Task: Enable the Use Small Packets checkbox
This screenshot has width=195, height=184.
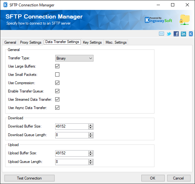Action: click(57, 75)
